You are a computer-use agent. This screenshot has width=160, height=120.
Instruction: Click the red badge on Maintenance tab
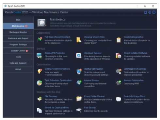click(x=26, y=26)
